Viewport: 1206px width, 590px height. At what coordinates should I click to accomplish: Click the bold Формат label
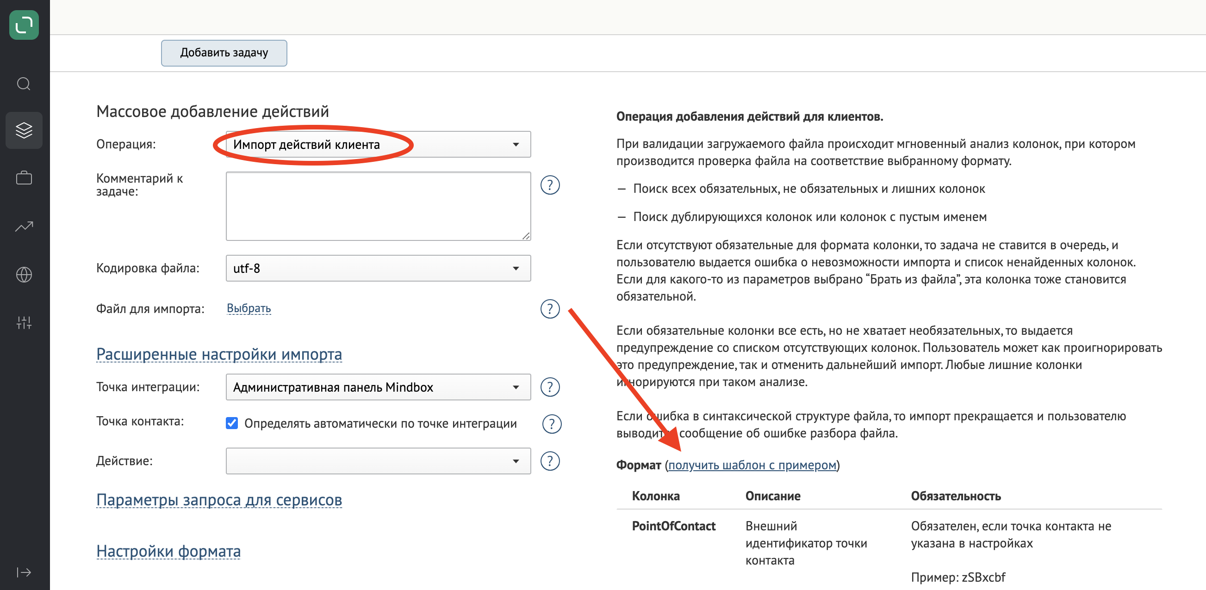639,465
